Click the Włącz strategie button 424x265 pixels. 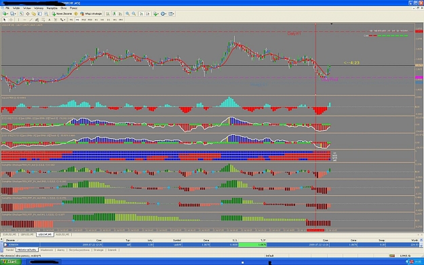(x=91, y=14)
